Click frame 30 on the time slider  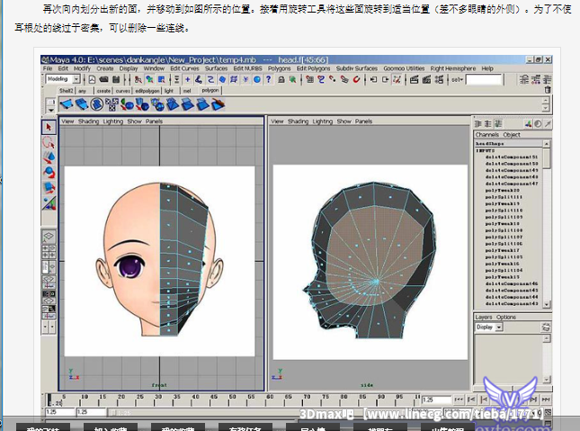point(158,400)
